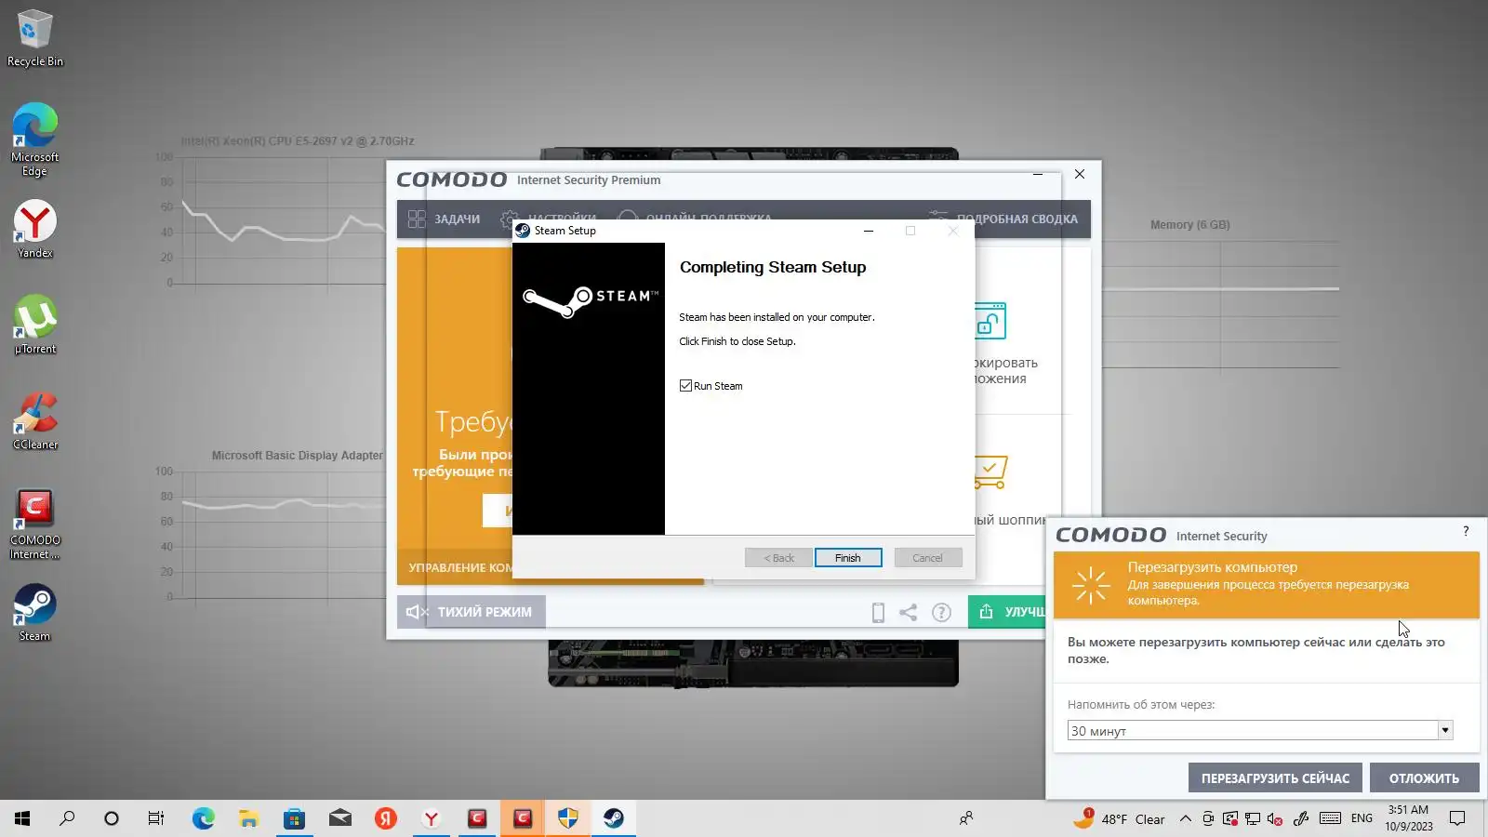Viewport: 1488px width, 837px height.
Task: Minimize the Steam Setup window
Action: tap(868, 231)
